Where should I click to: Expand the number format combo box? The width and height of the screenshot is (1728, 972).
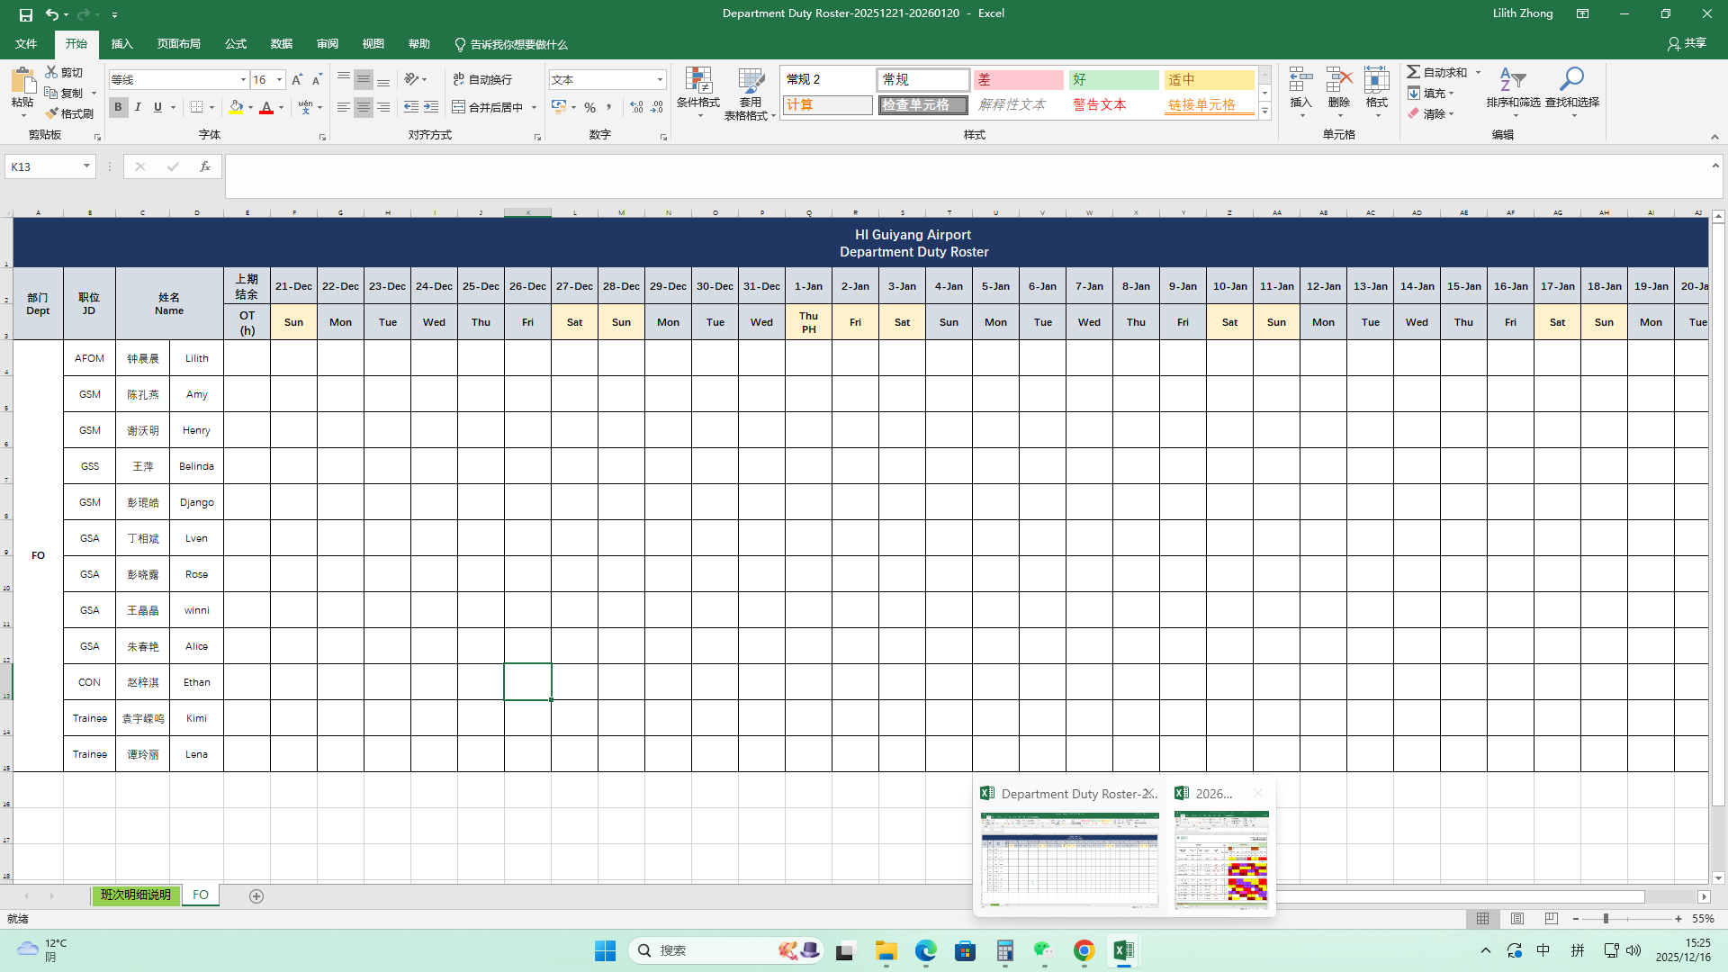660,80
